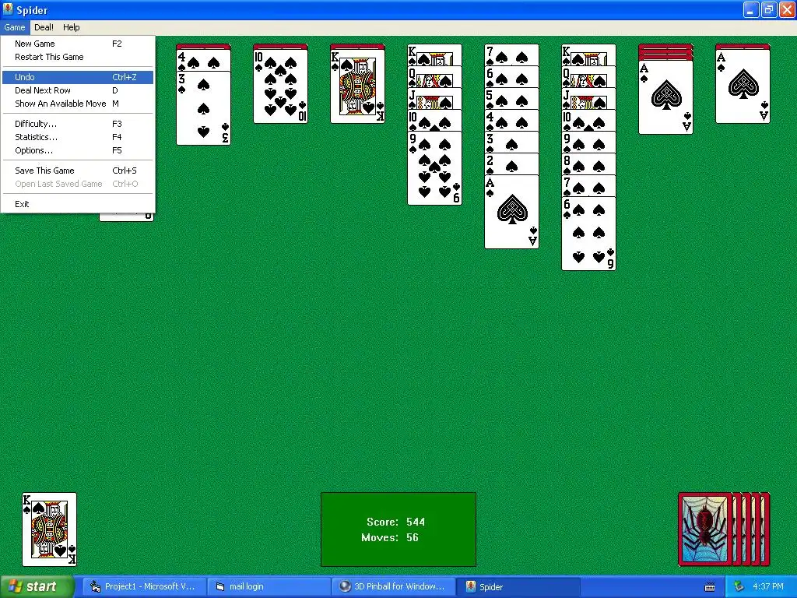Choose Save This Game
Viewport: 797px width, 598px height.
tap(78, 171)
